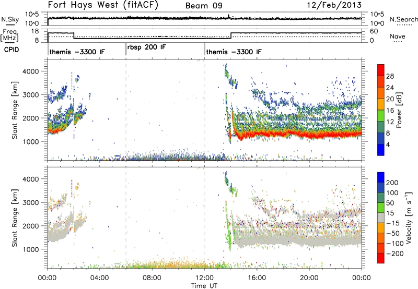This screenshot has width=418, height=289.
Task: Click the first 'themis -3300 IF' label
Action: click(x=77, y=52)
